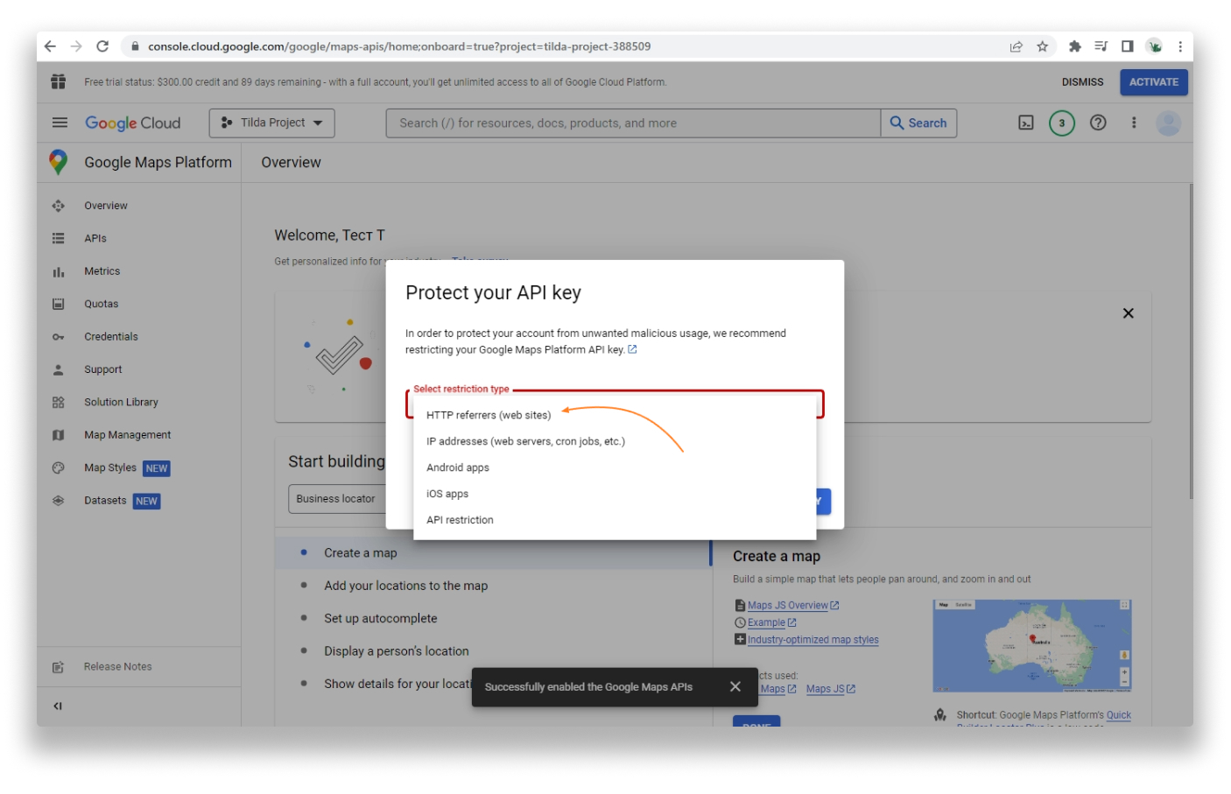Go forward with the browser forward arrow
Viewport: 1231px width, 794px height.
[x=76, y=46]
